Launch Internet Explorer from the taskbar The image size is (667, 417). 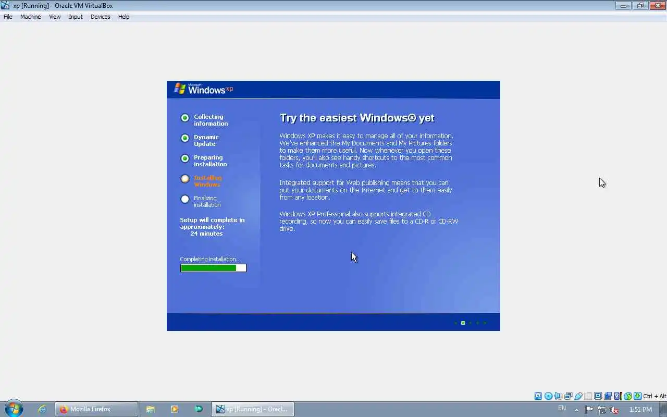[x=42, y=409]
